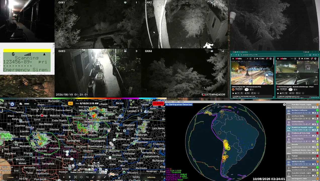Share the Ashland Virginia train camera video

247,93
